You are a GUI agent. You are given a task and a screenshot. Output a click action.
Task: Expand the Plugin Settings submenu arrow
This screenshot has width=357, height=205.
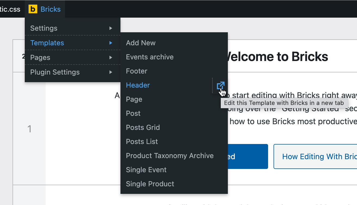pos(111,72)
